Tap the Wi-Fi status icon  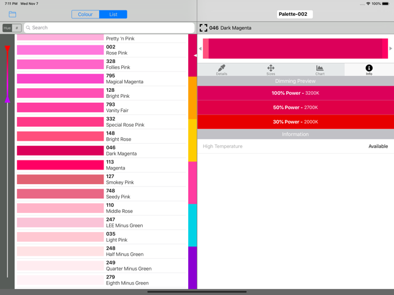pyautogui.click(x=368, y=4)
